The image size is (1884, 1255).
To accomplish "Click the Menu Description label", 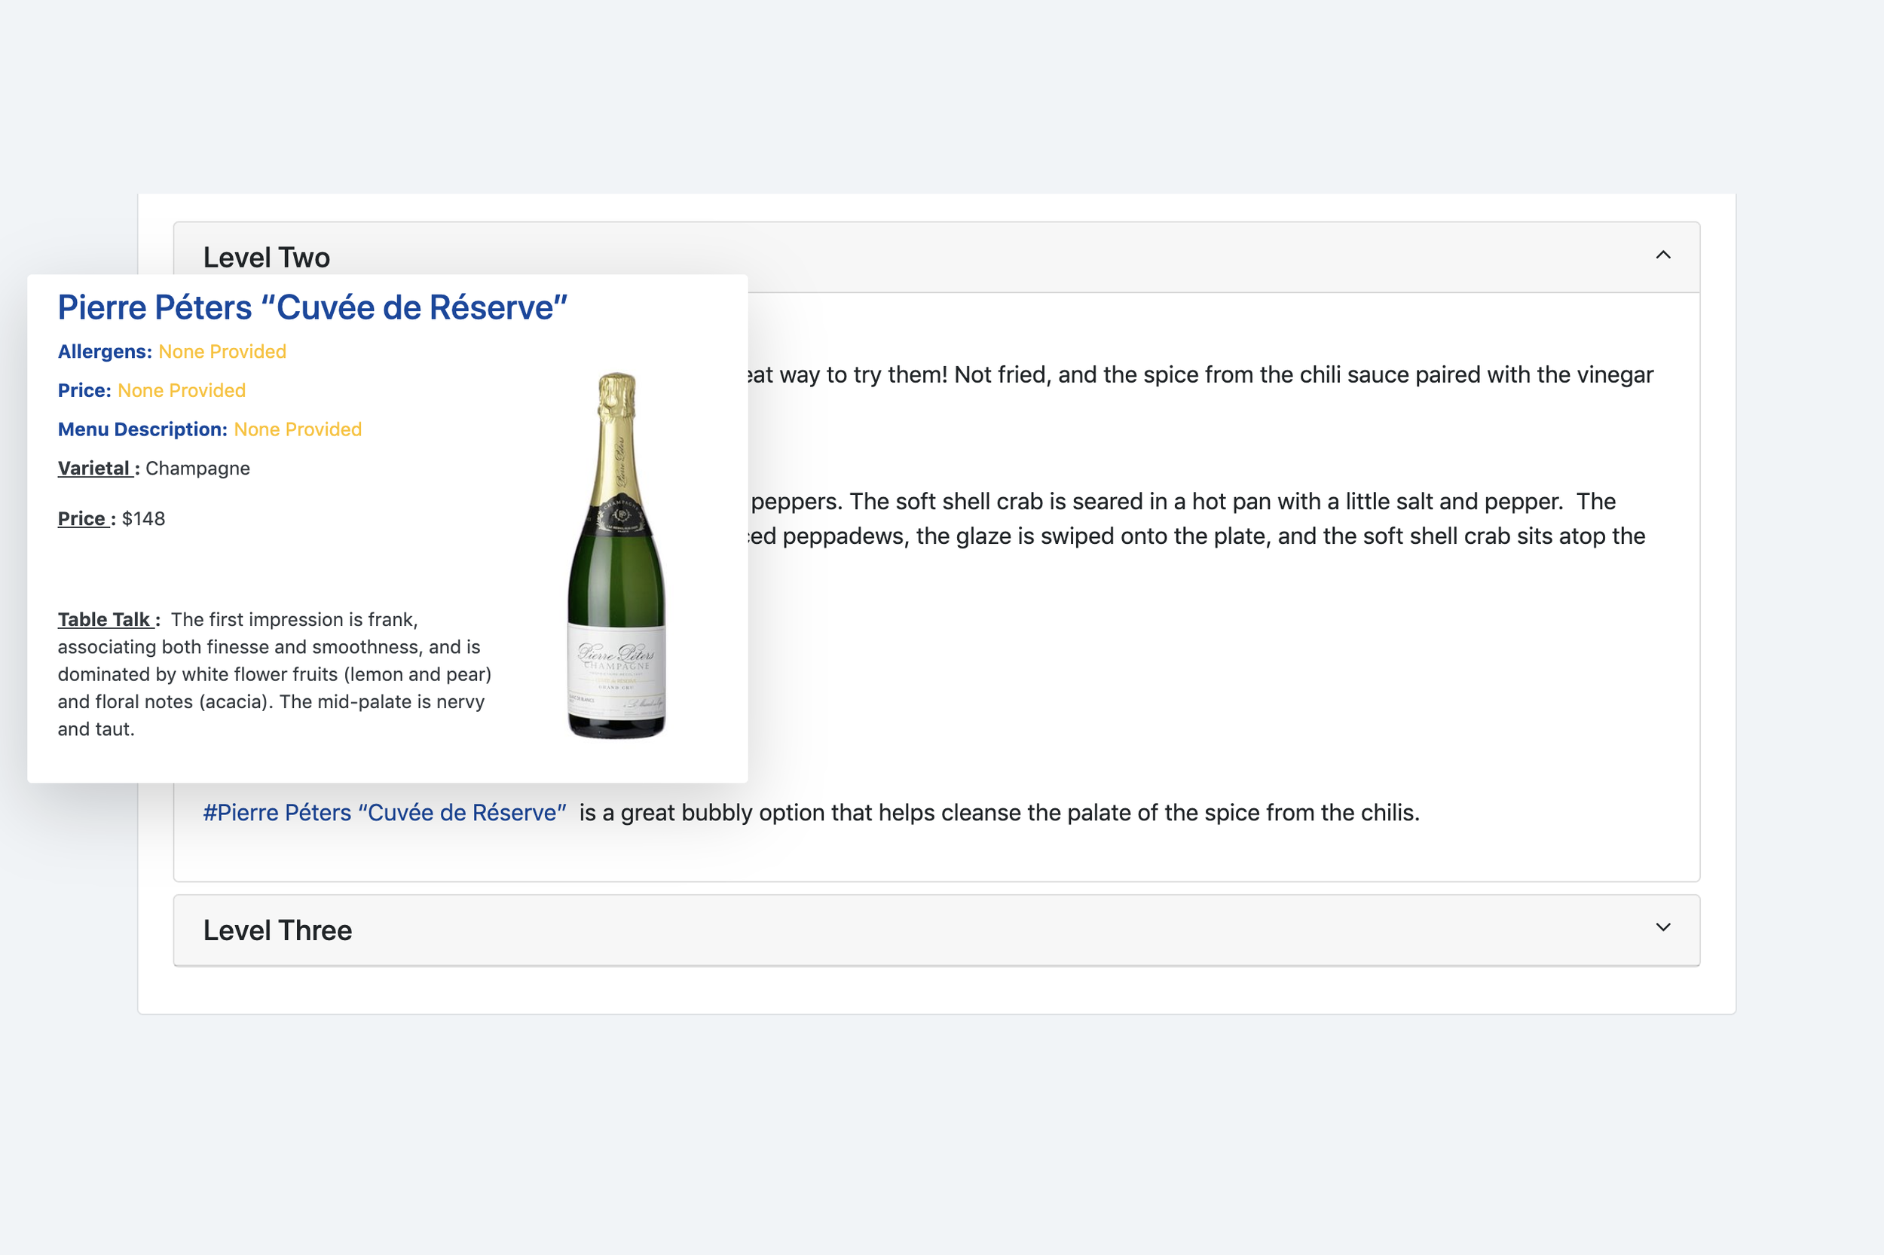I will [142, 429].
